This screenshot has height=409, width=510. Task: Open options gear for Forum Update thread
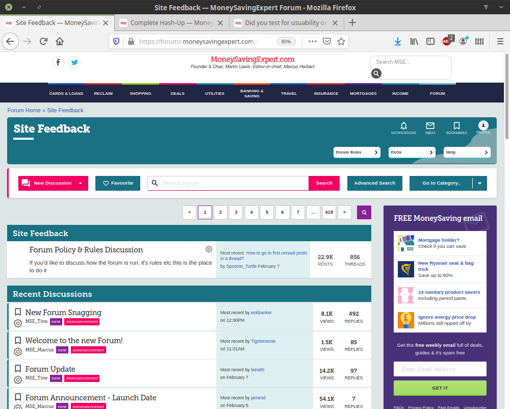point(18,380)
